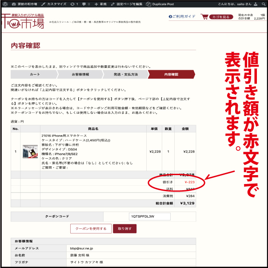
Task: Click the お客様情報 section header
Action: [x=104, y=241]
